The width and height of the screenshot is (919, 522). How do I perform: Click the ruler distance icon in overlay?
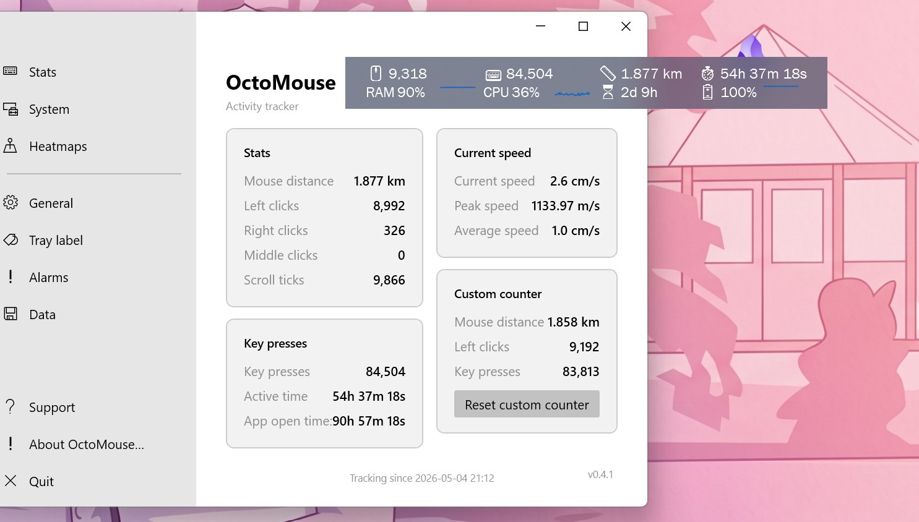point(608,74)
